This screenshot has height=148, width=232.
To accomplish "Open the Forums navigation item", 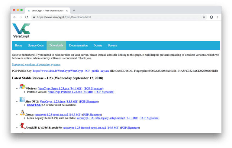I will 113,46.
